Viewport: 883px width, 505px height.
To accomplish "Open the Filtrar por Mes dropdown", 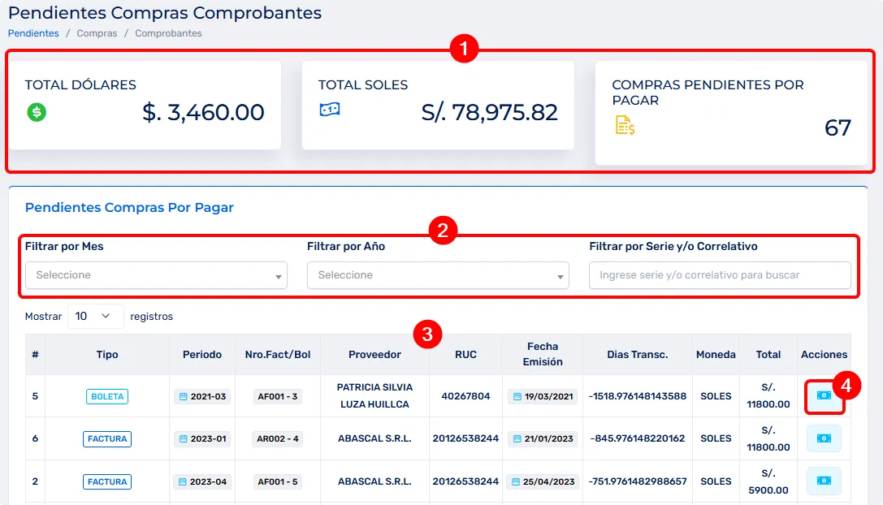I will click(x=156, y=275).
